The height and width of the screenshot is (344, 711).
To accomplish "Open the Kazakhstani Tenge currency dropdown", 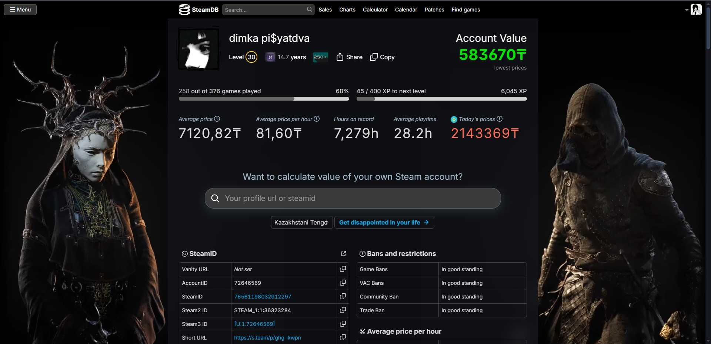I will coord(301,222).
